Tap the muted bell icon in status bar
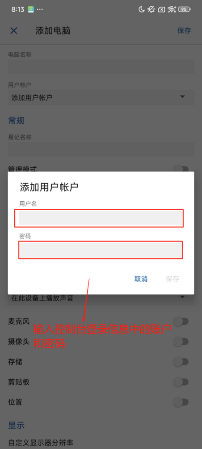This screenshot has height=449, width=202. 151,9
